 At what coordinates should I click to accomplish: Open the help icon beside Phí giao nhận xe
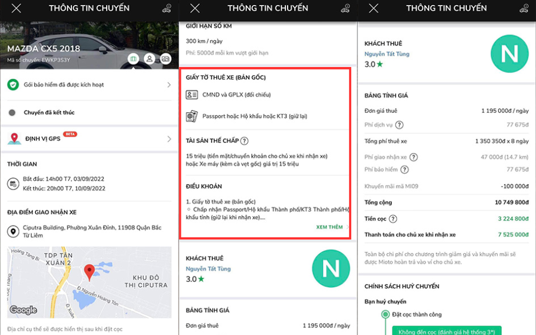(x=414, y=157)
